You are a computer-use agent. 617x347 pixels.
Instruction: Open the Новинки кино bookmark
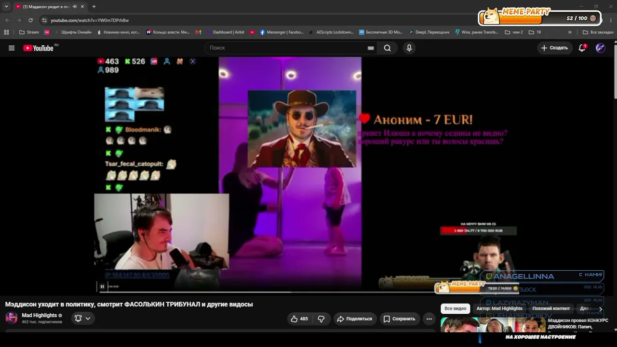pyautogui.click(x=118, y=32)
